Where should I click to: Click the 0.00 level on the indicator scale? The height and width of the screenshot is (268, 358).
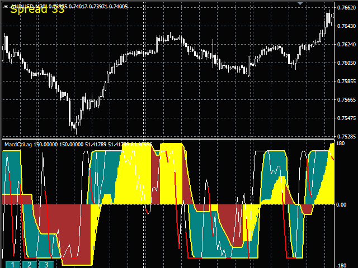tap(341, 205)
